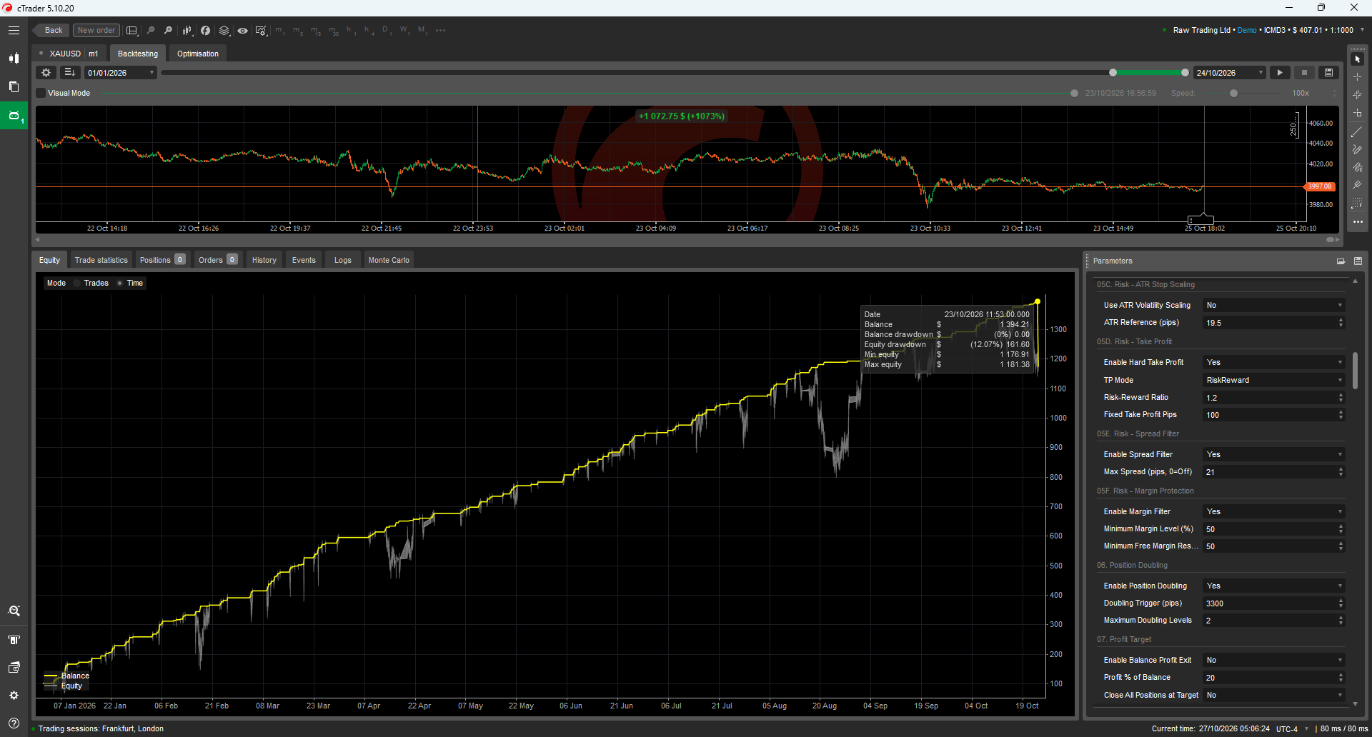Open the settings gear in left sidebar

(14, 695)
